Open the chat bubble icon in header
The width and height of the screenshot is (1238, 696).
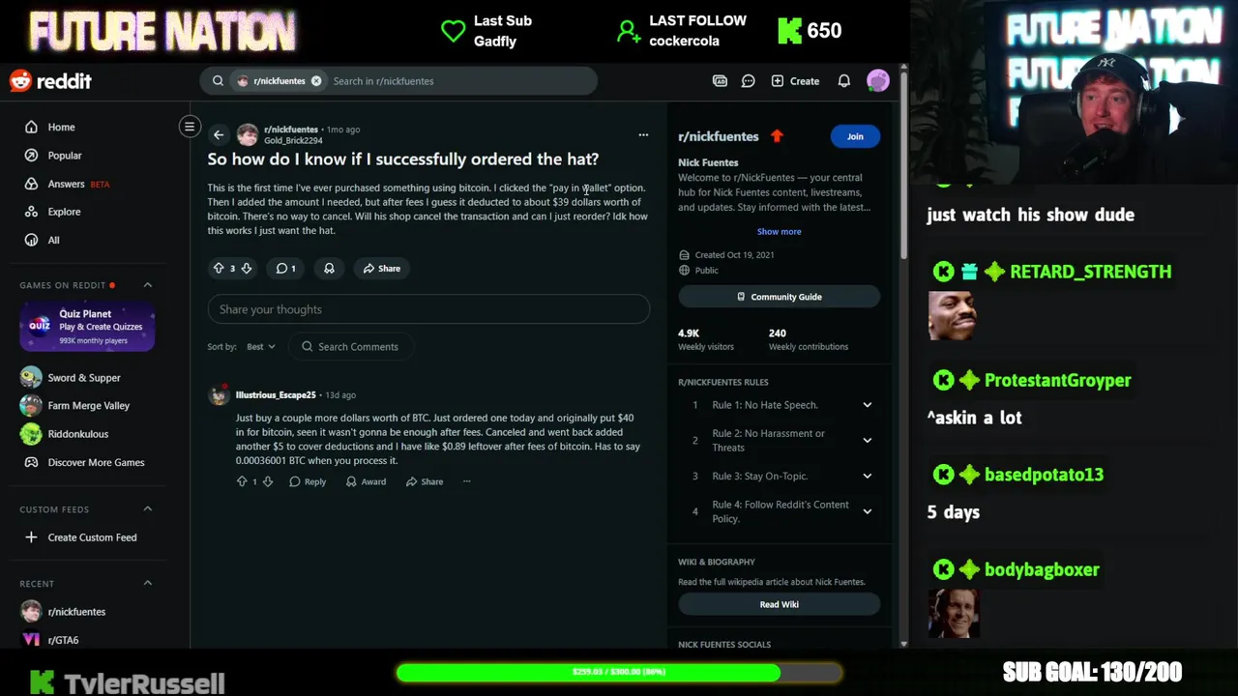(748, 81)
